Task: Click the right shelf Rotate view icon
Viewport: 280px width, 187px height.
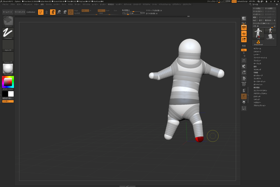Action: click(x=244, y=78)
